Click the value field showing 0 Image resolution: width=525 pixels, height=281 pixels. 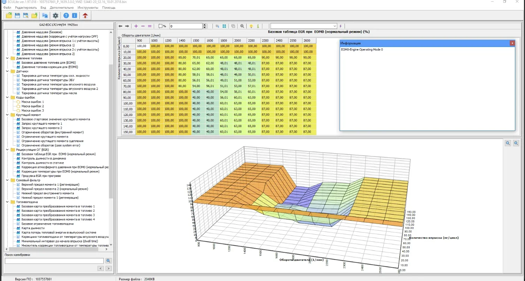[186, 26]
